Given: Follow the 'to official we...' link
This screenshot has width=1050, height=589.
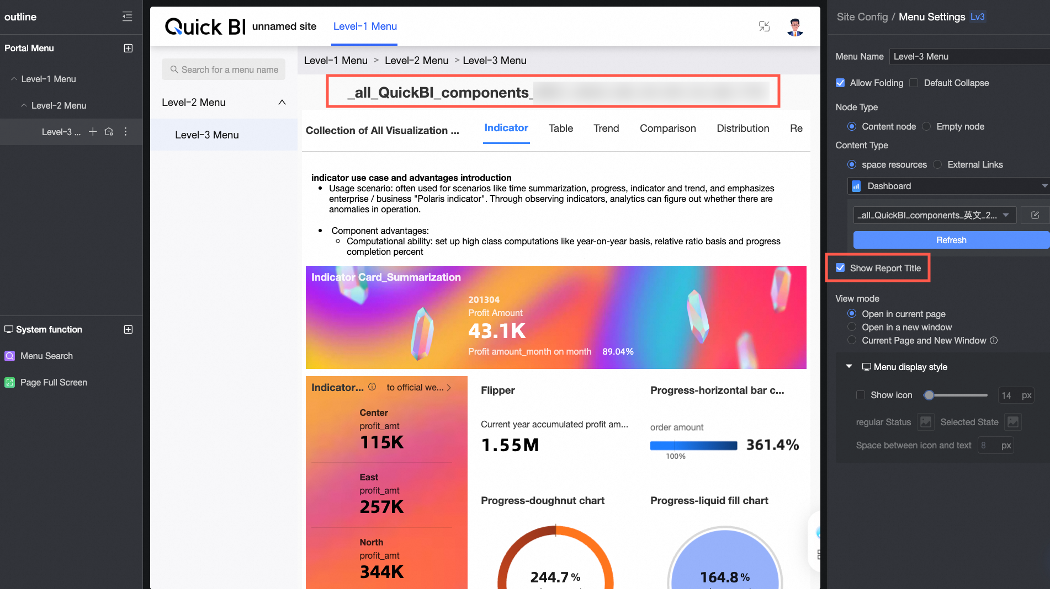Looking at the screenshot, I should (418, 388).
